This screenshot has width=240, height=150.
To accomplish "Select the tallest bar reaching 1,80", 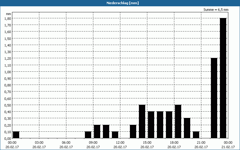I will tap(223, 78).
